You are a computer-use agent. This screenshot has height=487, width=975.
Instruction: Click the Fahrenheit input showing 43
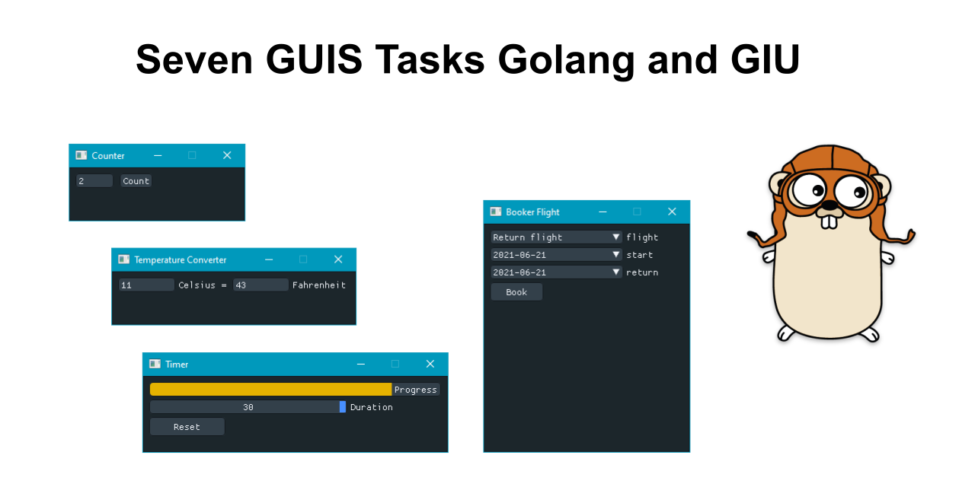click(260, 285)
